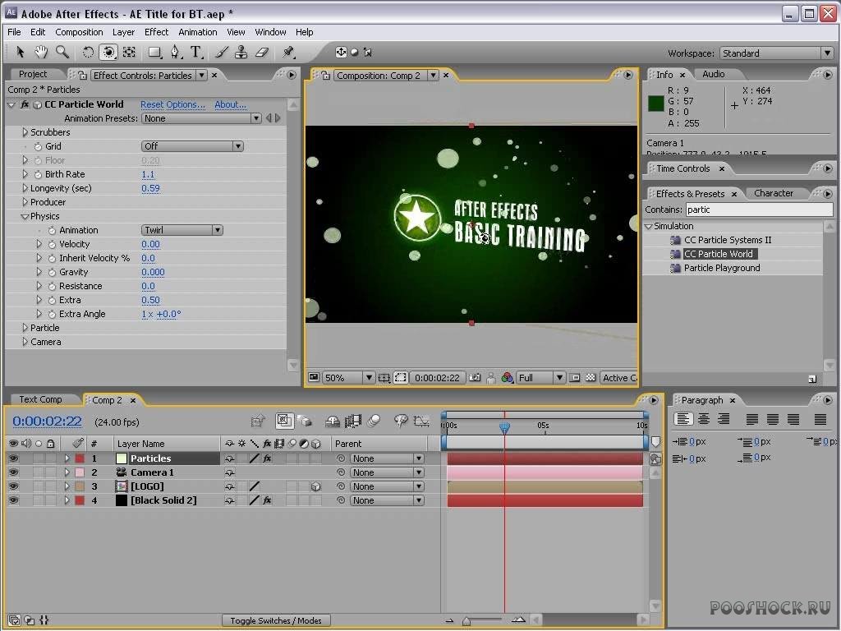Click the Puppet Pin tool
This screenshot has height=631, width=841.
(x=288, y=53)
